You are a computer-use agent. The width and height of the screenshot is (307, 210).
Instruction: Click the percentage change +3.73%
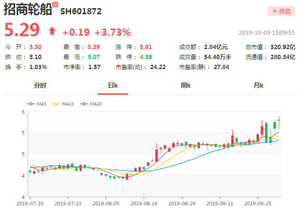click(113, 32)
